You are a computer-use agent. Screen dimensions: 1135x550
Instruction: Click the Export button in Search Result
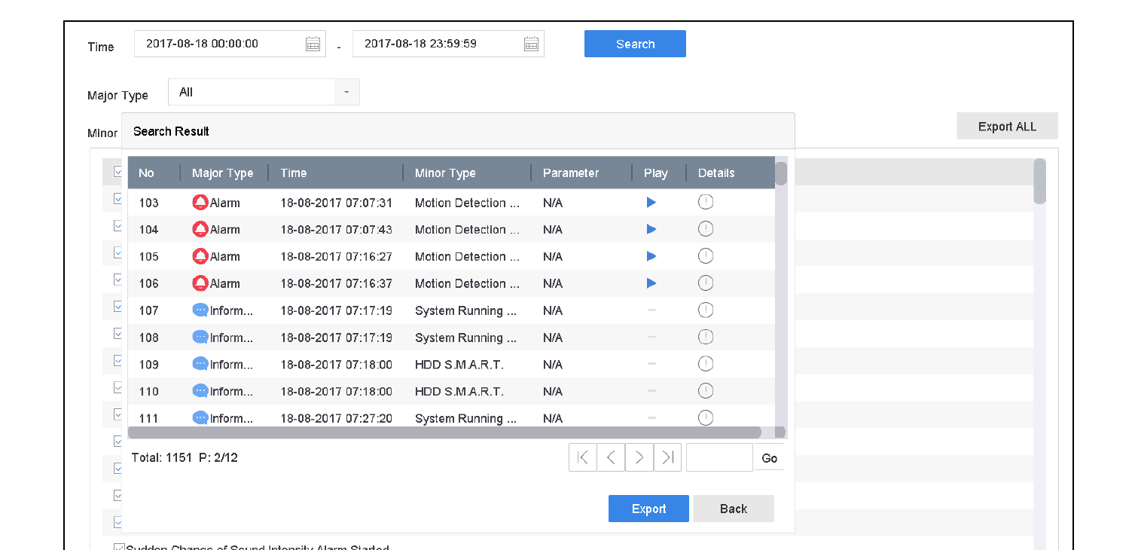click(x=648, y=509)
